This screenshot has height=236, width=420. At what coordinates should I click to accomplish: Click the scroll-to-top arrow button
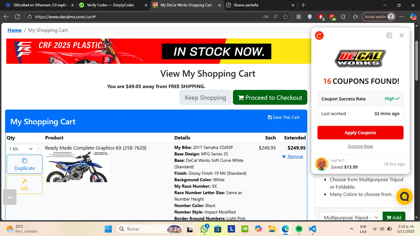coord(10,197)
